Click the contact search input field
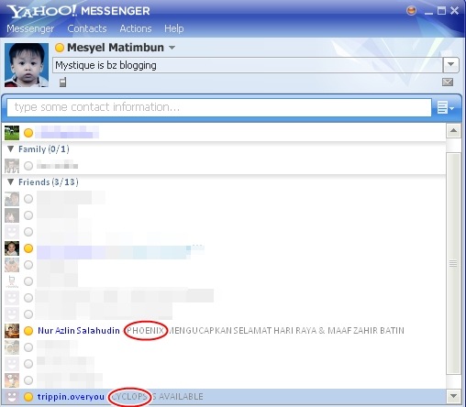 (x=219, y=107)
